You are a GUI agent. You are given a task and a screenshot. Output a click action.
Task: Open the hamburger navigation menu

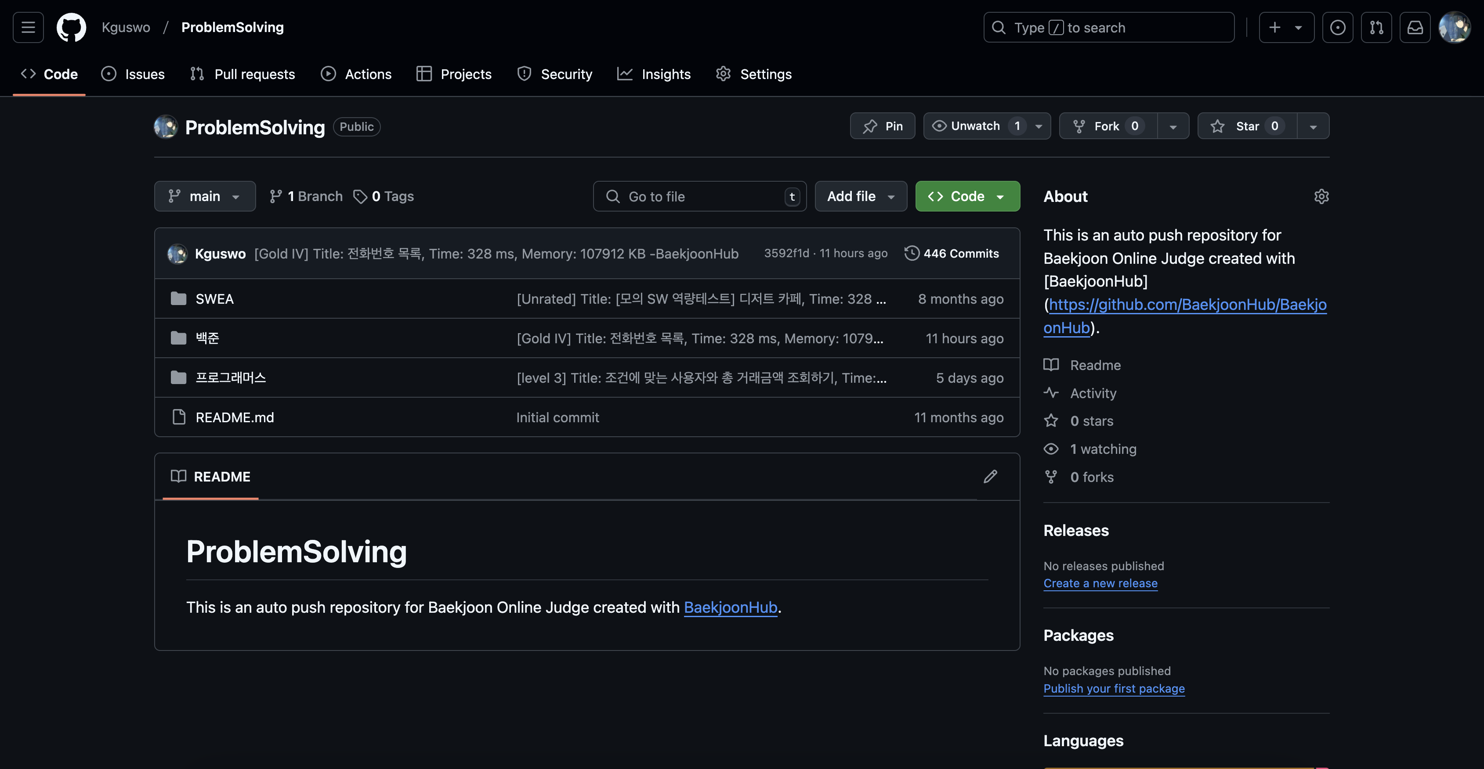coord(28,27)
